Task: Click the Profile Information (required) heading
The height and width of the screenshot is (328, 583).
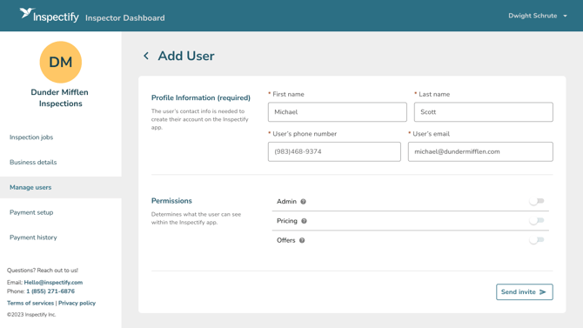Action: coord(201,97)
